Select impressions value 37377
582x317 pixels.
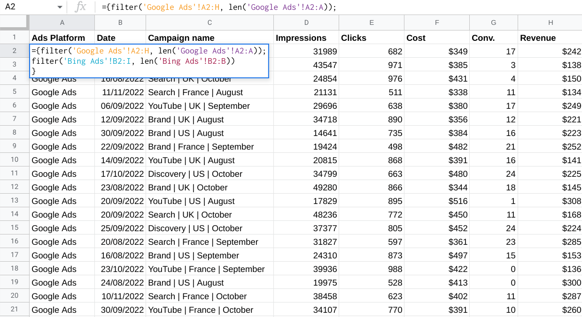tap(306, 228)
